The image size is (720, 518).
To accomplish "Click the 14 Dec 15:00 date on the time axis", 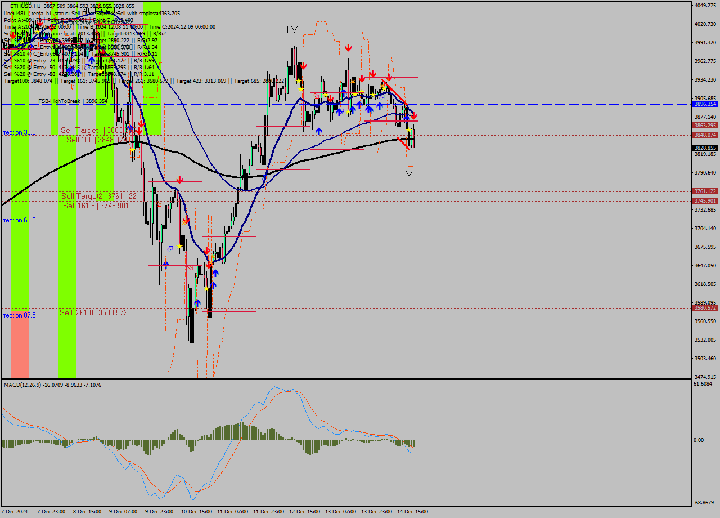I will tap(413, 511).
